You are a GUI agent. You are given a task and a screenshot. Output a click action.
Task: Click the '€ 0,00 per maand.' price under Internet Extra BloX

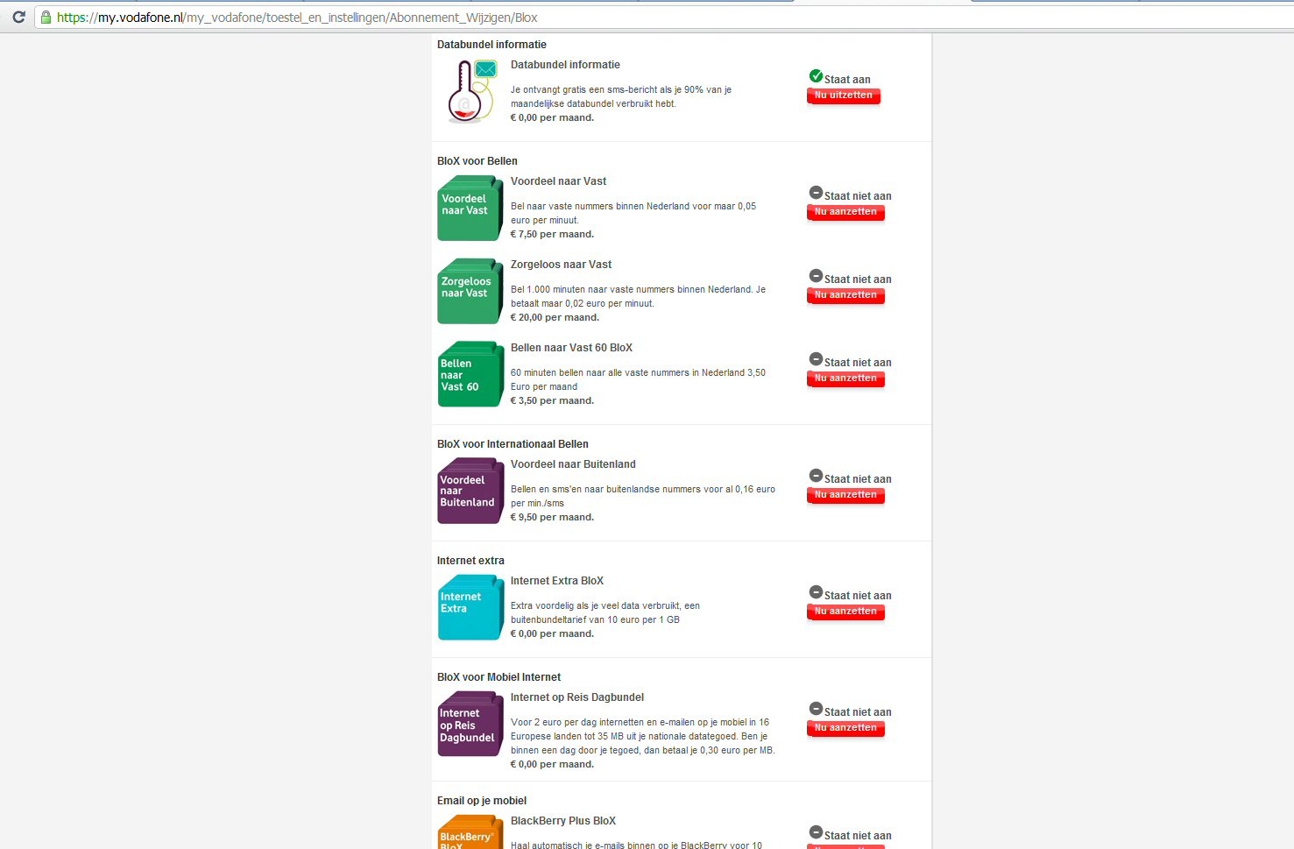click(552, 634)
